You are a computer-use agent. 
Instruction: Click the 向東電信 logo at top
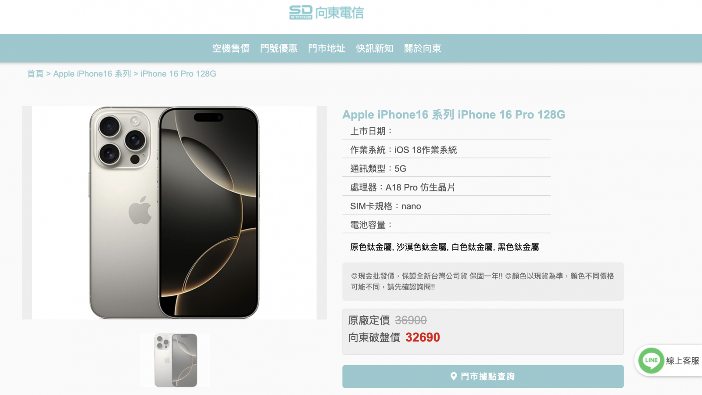point(326,12)
